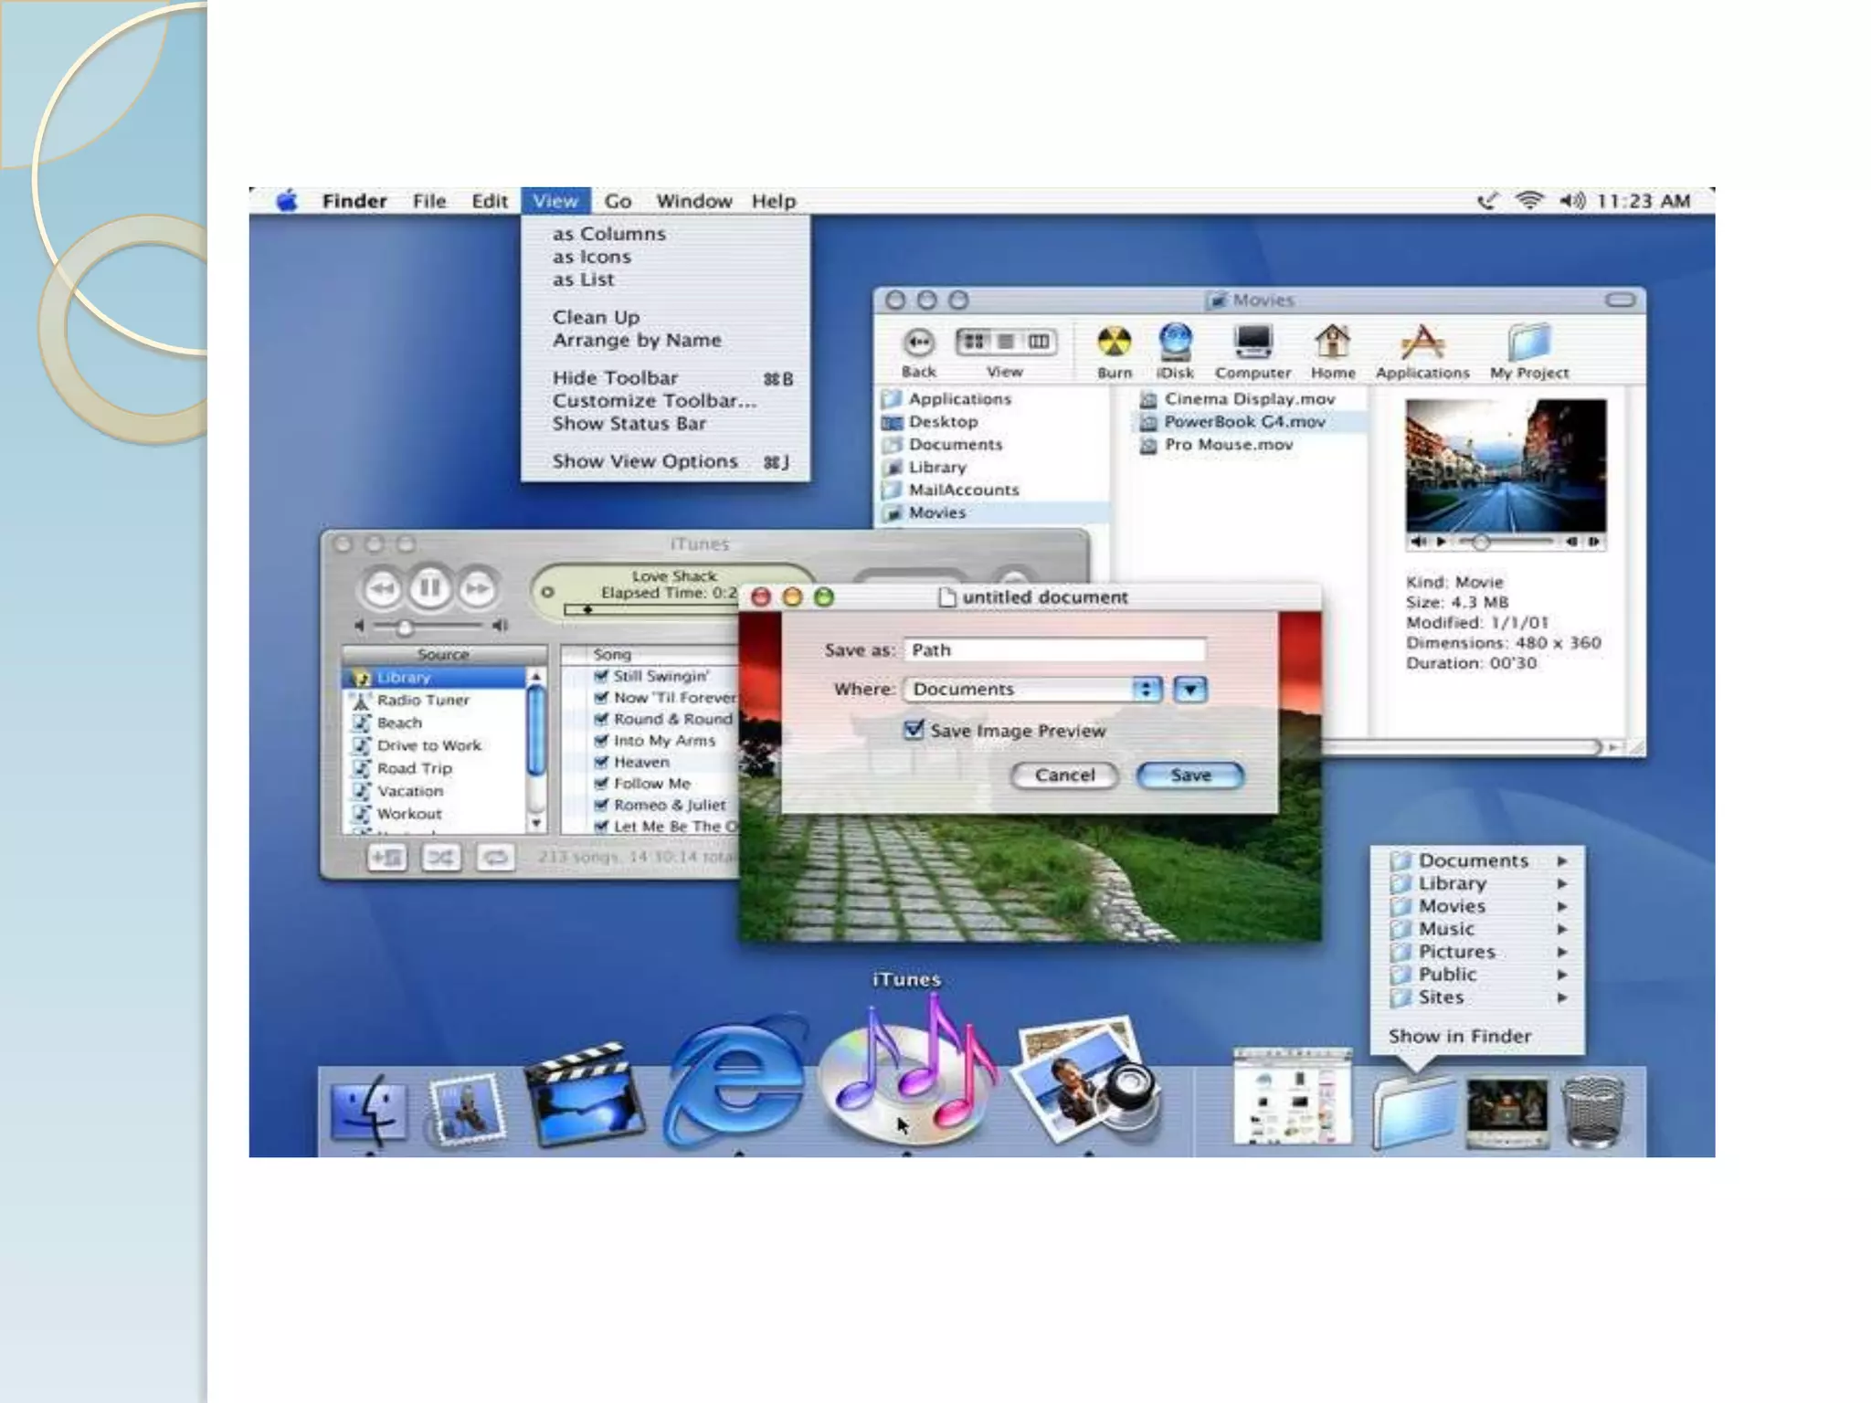Open Applications from the Finder toolbar
The width and height of the screenshot is (1871, 1403).
click(x=1422, y=343)
